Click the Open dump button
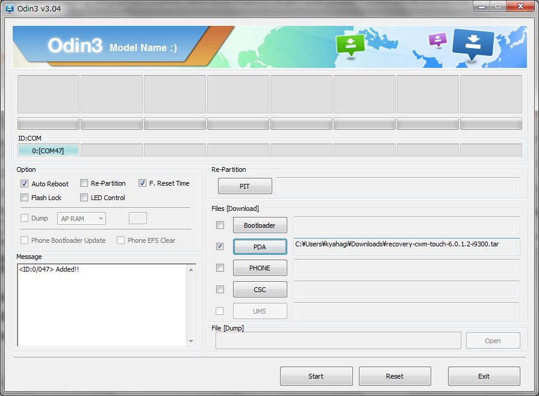 [493, 341]
